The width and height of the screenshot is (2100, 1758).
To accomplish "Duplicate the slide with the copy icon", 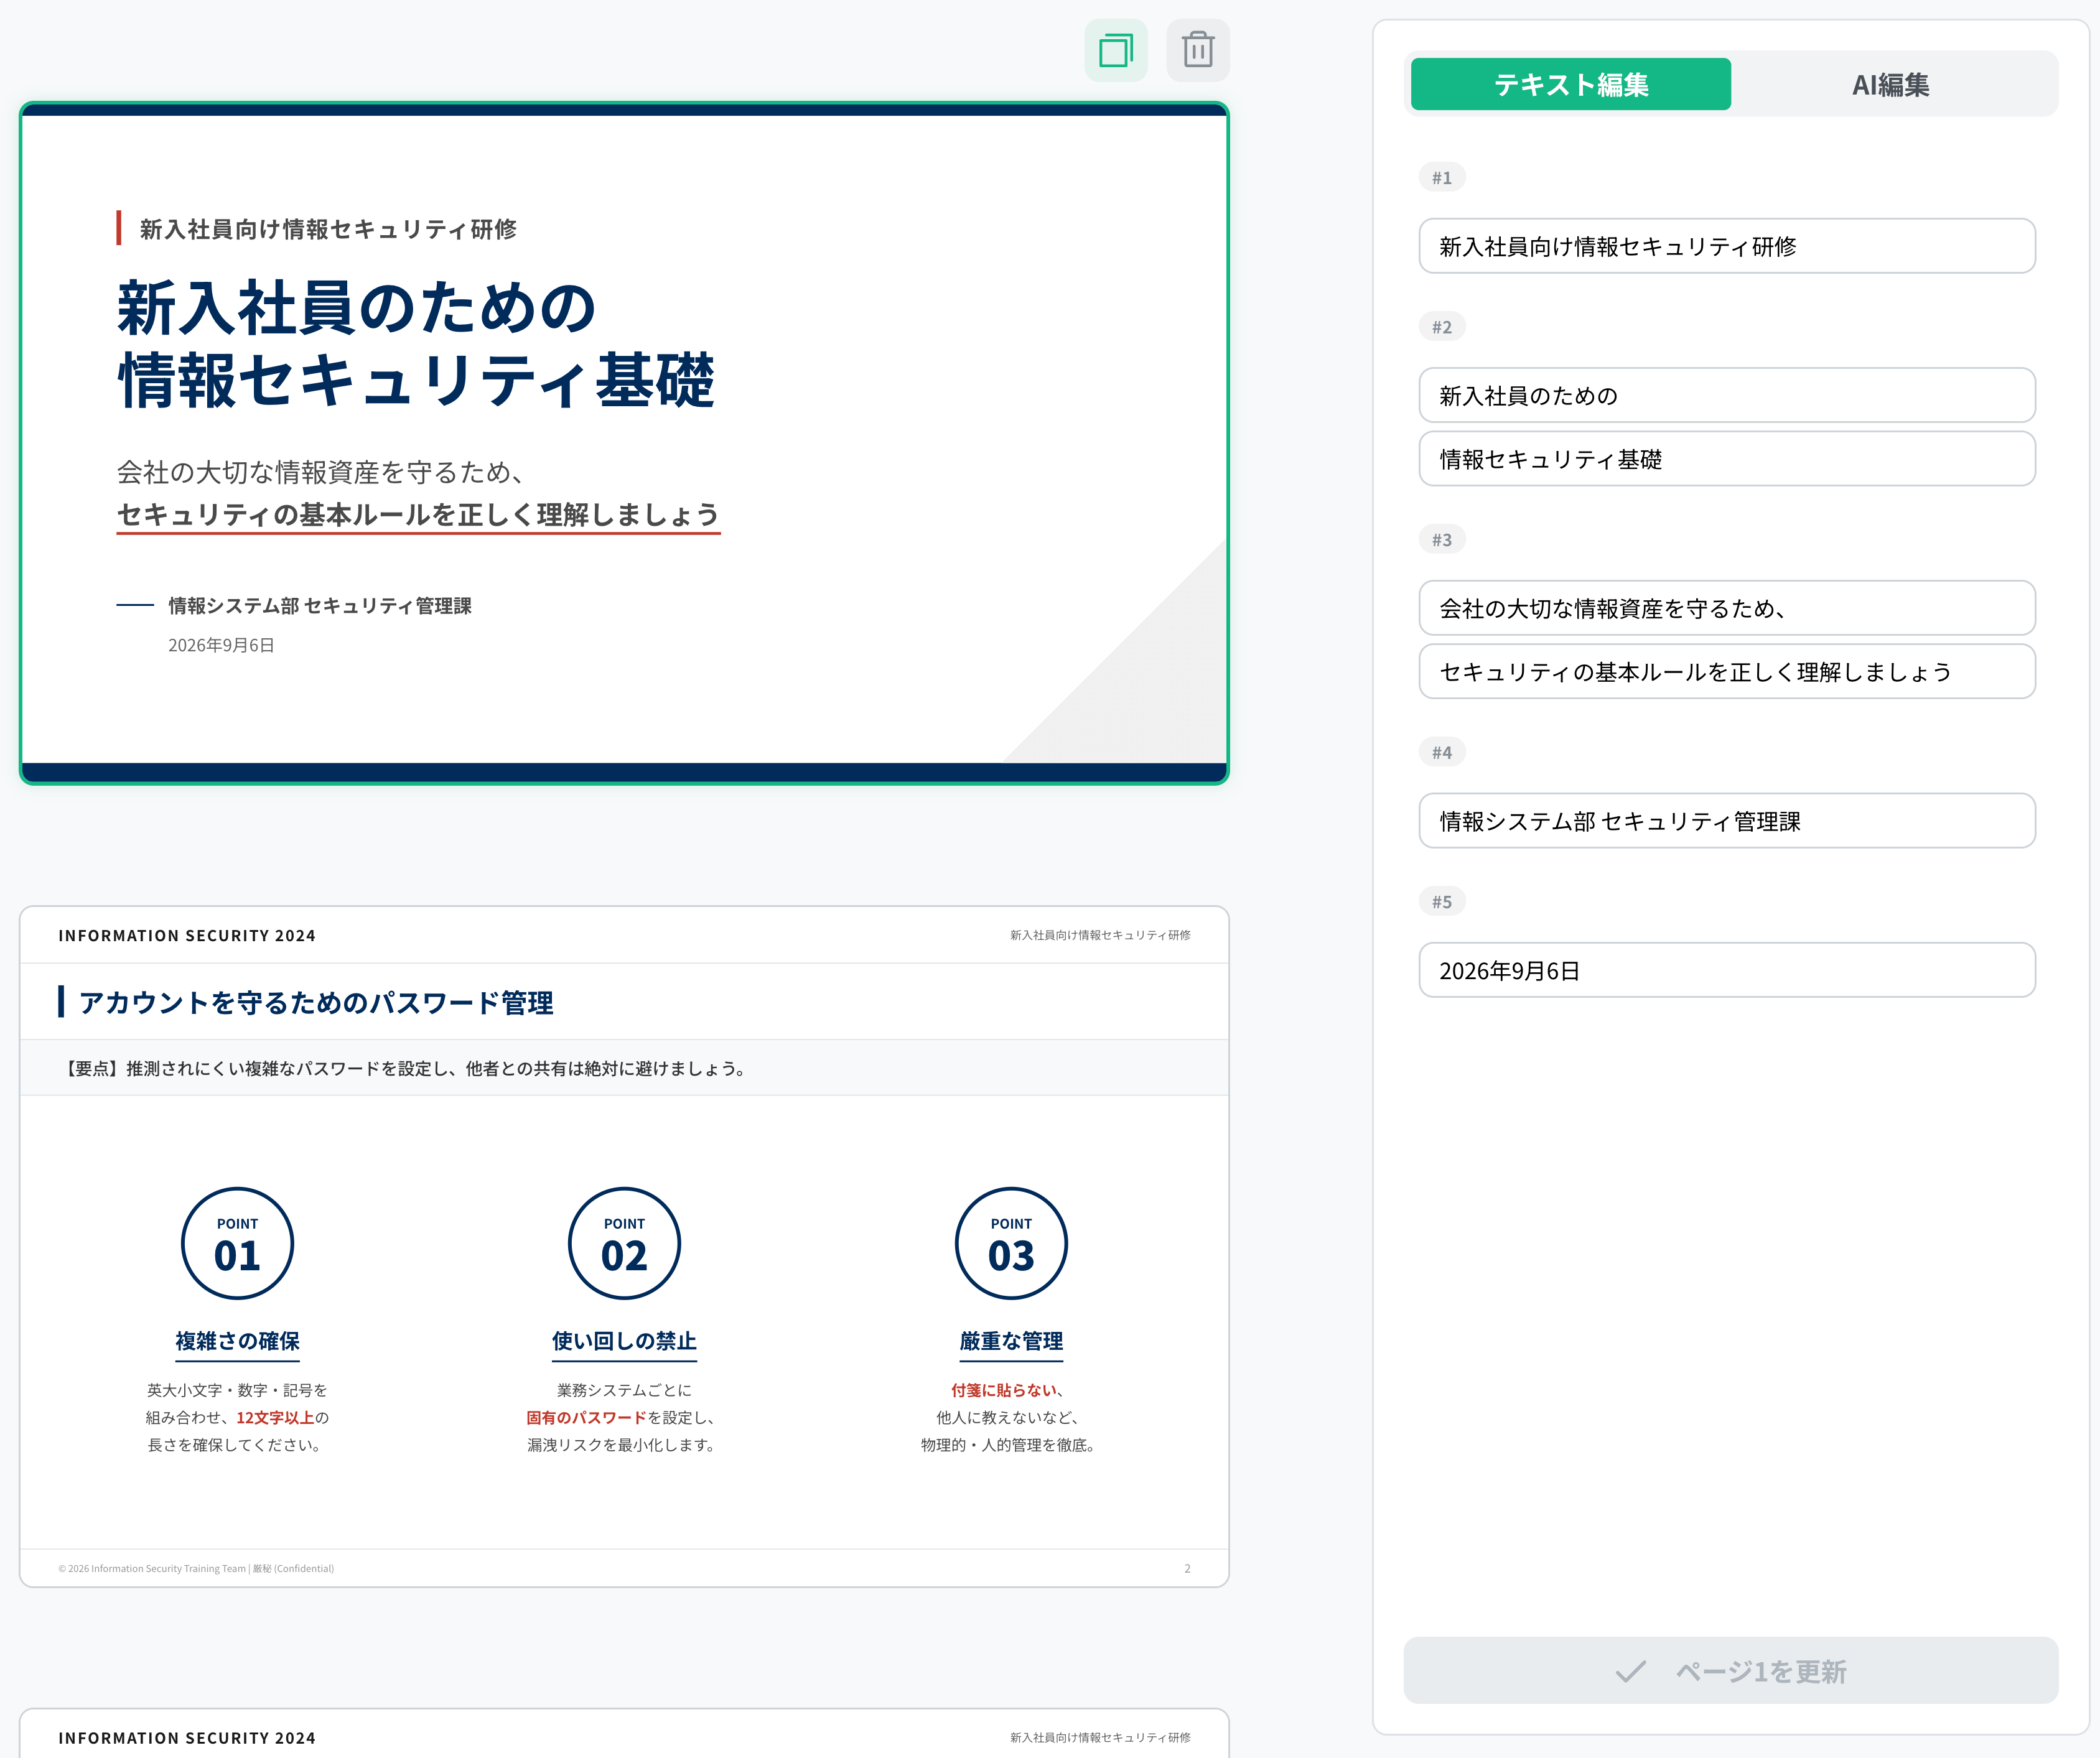I will (x=1115, y=50).
